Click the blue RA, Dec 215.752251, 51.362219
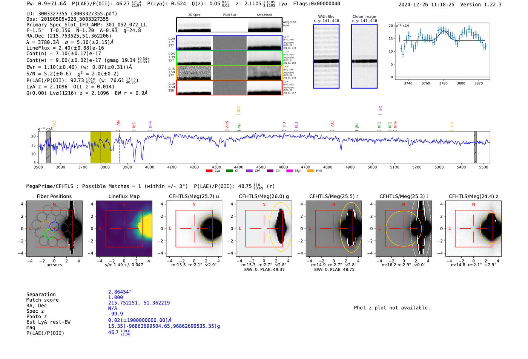Screen dimensions: 528x359 (x=139, y=303)
